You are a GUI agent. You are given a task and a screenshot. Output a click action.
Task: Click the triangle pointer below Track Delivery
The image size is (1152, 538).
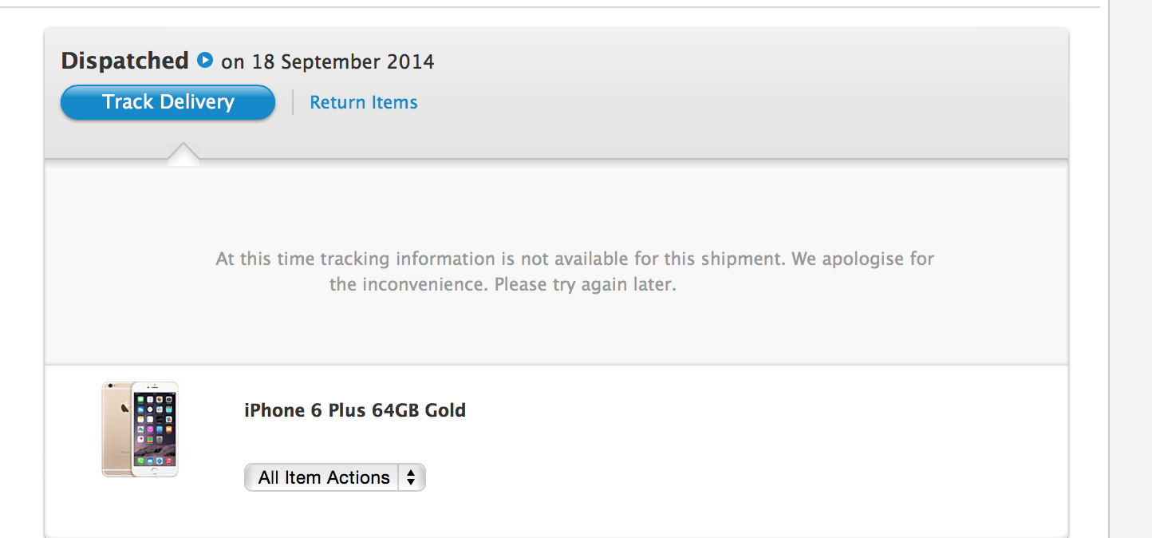183,153
